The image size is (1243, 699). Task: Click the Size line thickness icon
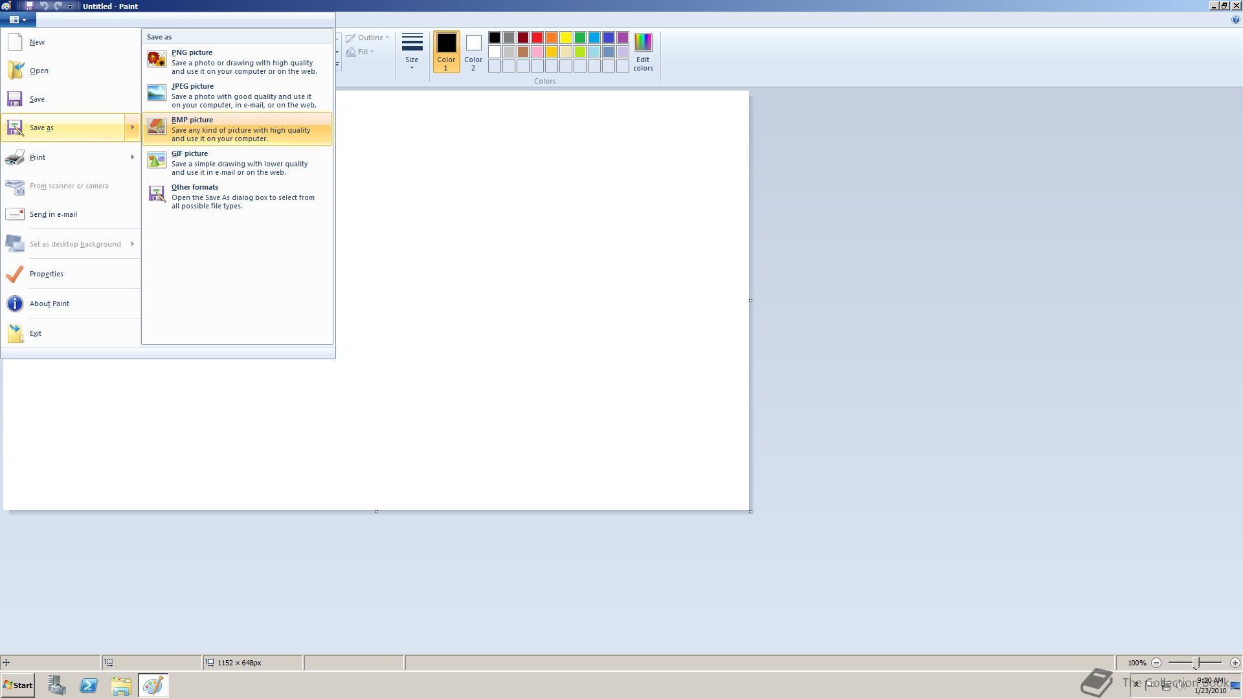[x=412, y=42]
